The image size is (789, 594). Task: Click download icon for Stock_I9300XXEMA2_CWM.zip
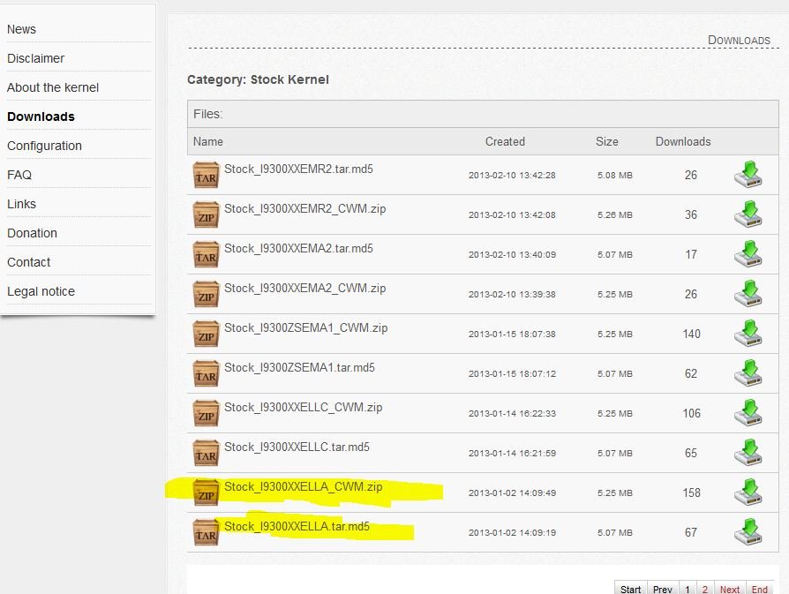[748, 294]
